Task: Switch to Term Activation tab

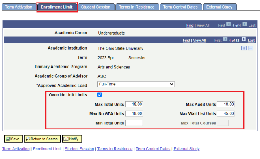Action: [x=19, y=7]
